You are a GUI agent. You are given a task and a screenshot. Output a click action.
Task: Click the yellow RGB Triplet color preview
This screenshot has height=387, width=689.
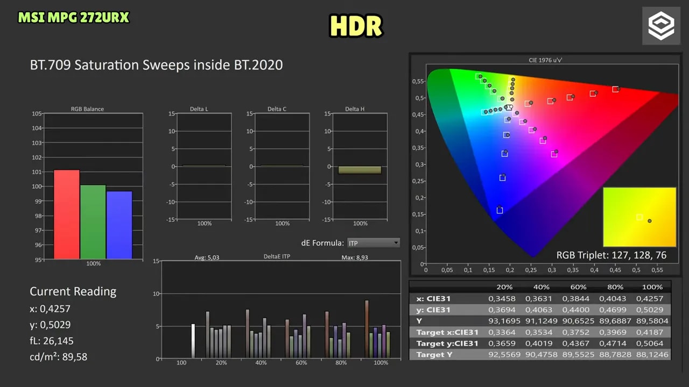(639, 217)
